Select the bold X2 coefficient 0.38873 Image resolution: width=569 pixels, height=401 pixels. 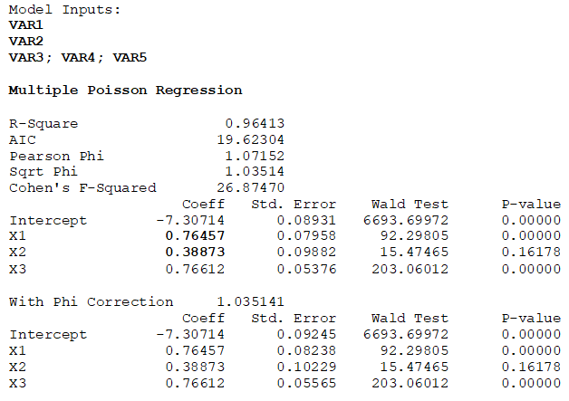[x=195, y=252]
